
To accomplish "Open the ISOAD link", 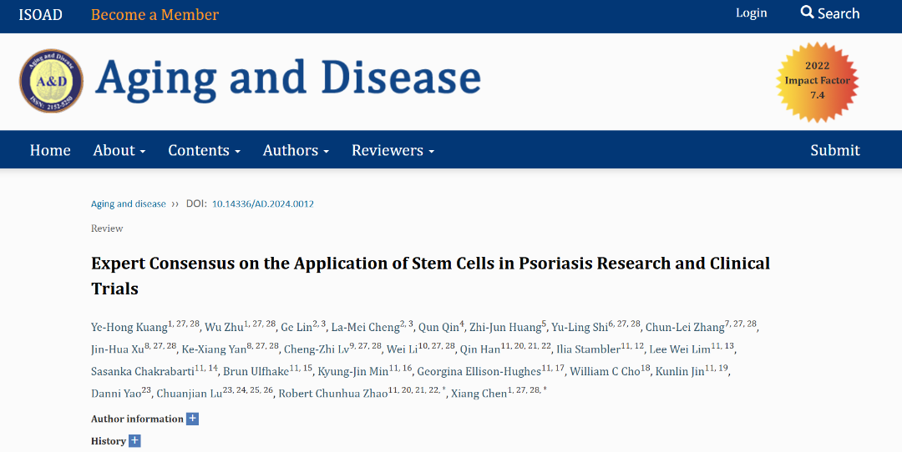I will 40,14.
